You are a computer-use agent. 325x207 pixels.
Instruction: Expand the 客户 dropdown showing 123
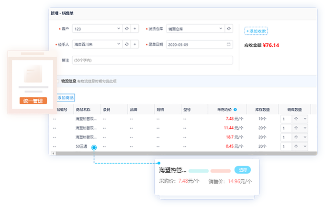click(x=119, y=29)
